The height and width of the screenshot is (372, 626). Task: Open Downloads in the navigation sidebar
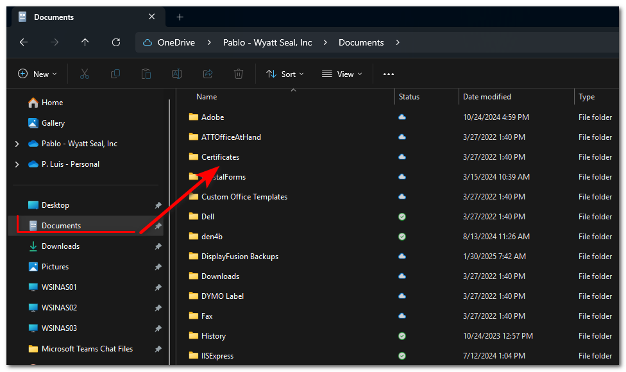click(60, 246)
